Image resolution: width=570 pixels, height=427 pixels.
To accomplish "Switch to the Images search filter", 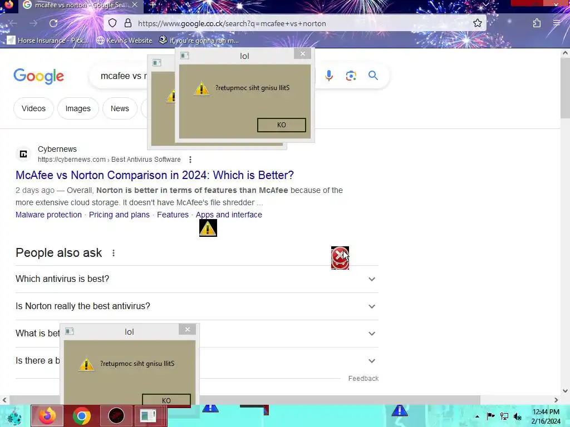I will (78, 108).
